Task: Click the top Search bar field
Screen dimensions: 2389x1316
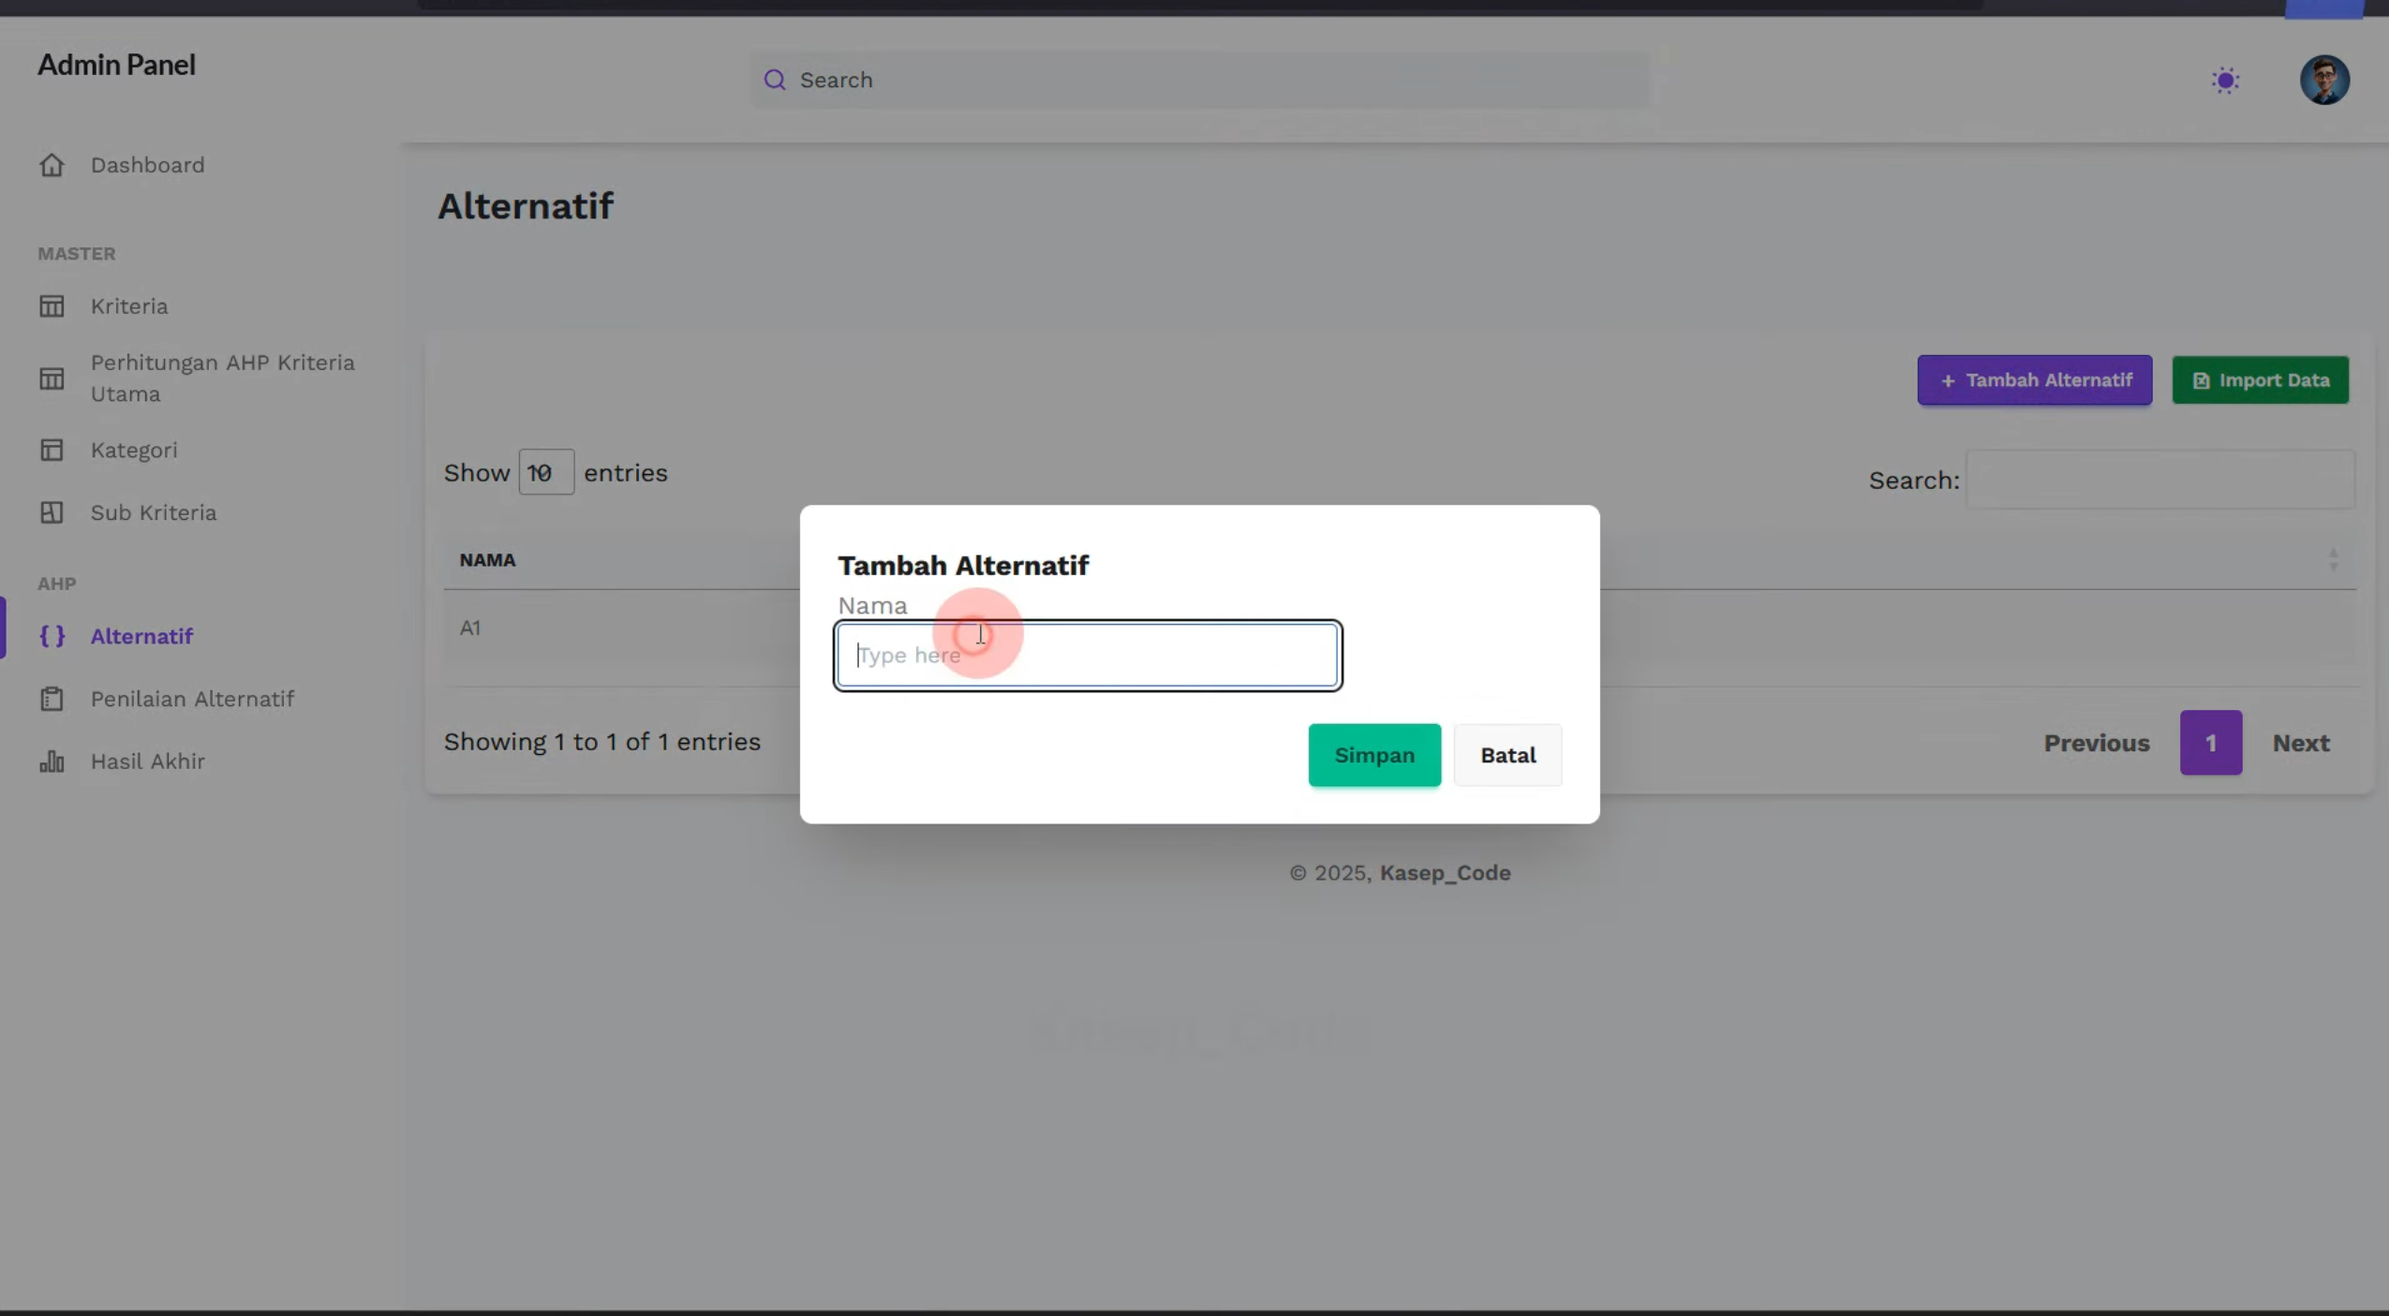Action: [x=1199, y=80]
